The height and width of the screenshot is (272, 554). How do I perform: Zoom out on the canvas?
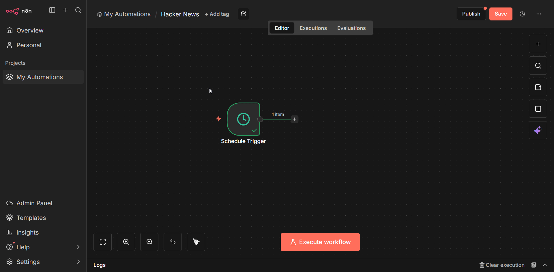[x=149, y=242]
